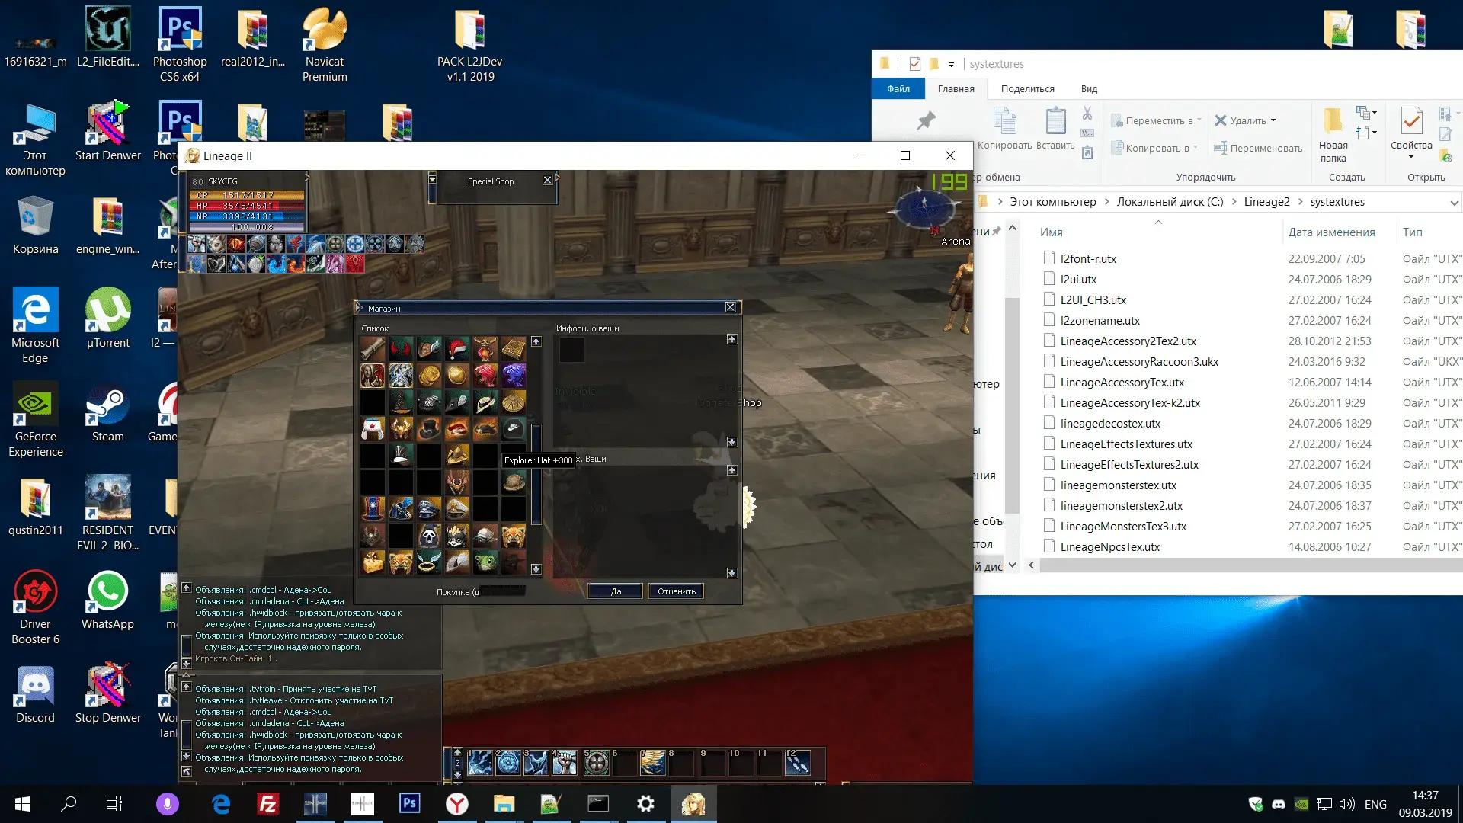Open Копировать в dropdown
Image resolution: width=1463 pixels, height=823 pixels.
(1154, 148)
